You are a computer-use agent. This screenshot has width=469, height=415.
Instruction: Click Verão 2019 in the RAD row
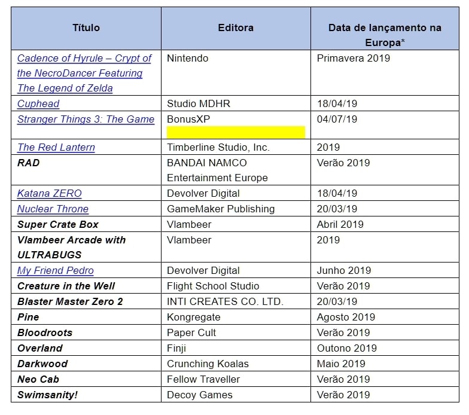click(x=343, y=163)
